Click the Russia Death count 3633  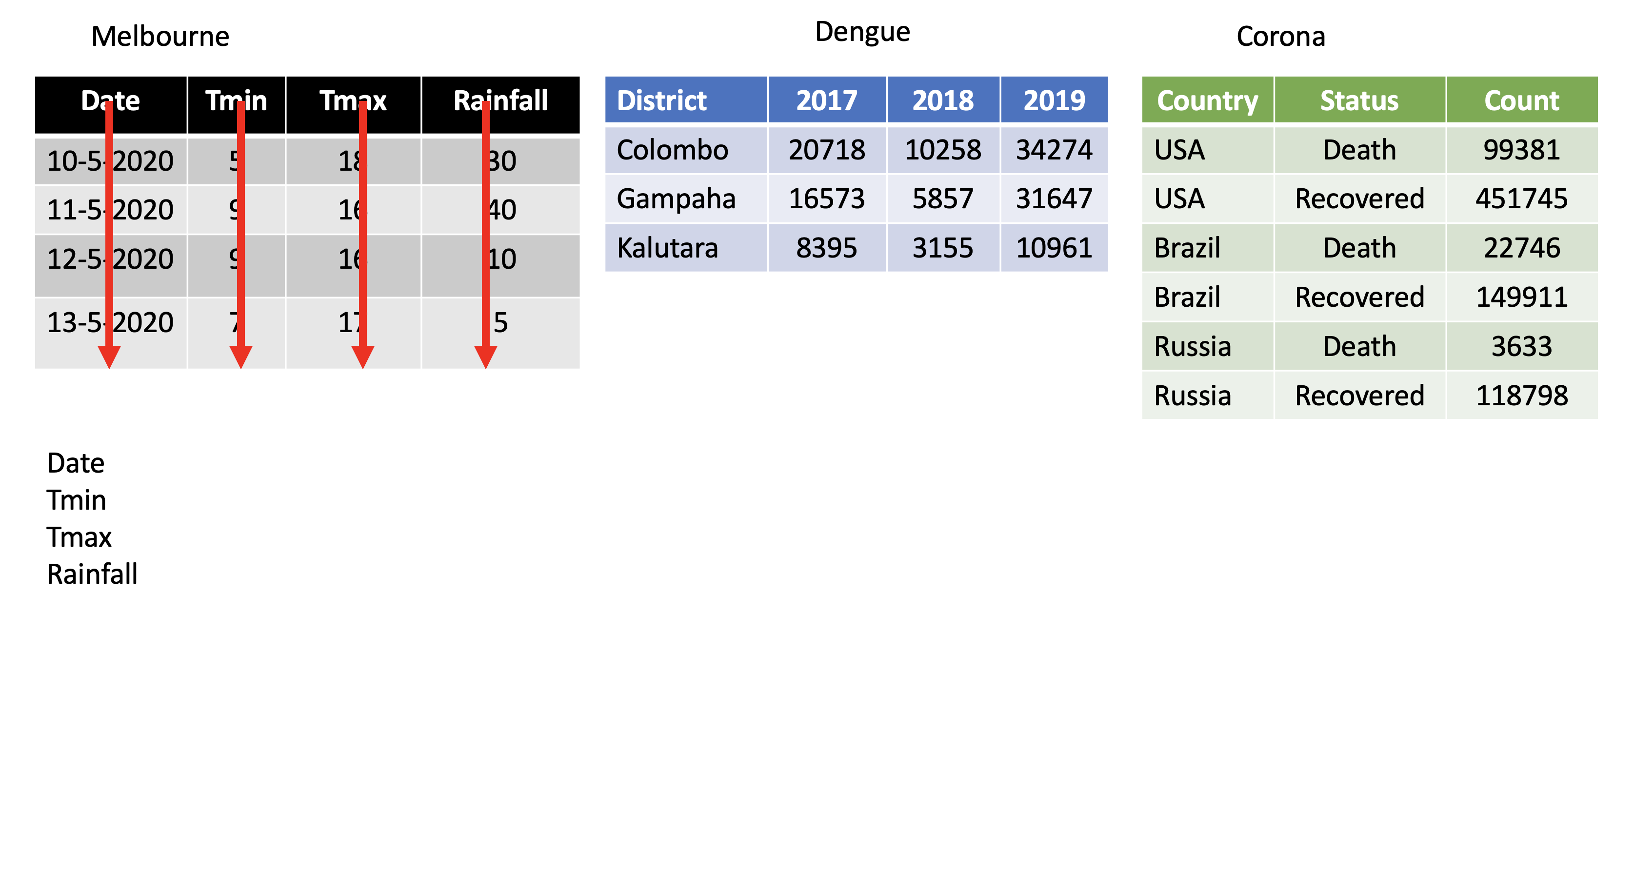tap(1521, 347)
